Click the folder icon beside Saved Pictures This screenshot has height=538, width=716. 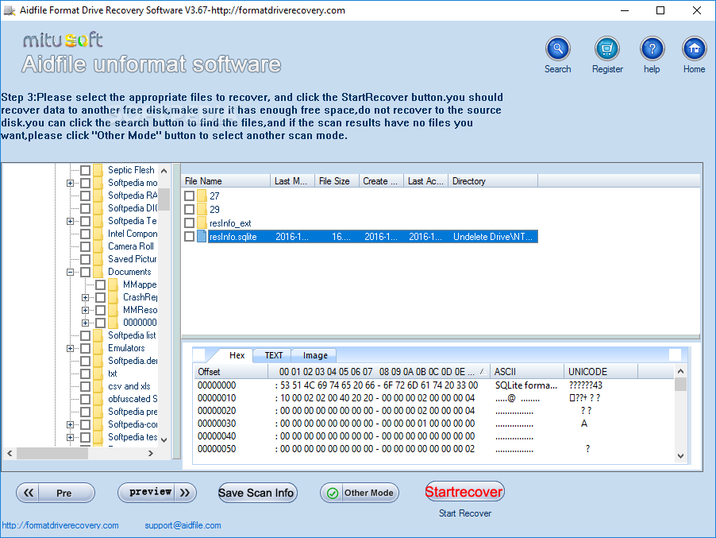(98, 259)
